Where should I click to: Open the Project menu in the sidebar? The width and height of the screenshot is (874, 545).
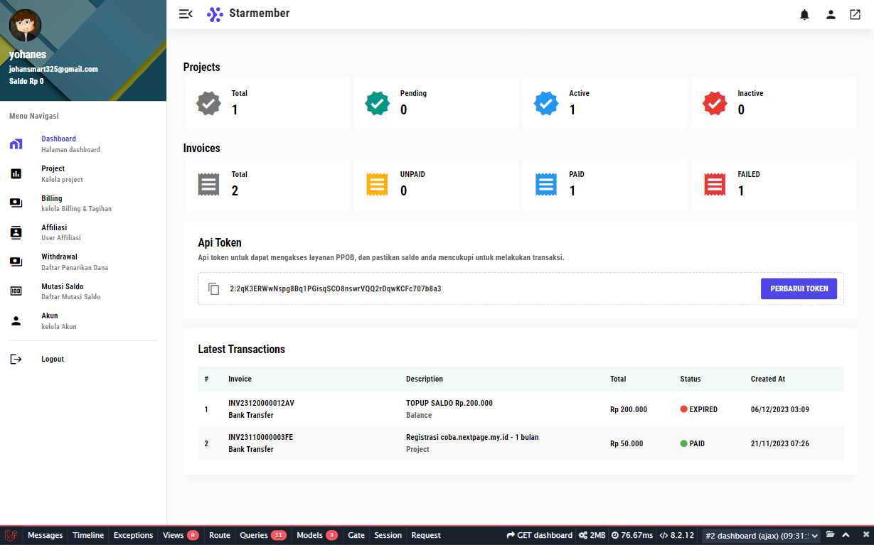pos(53,173)
